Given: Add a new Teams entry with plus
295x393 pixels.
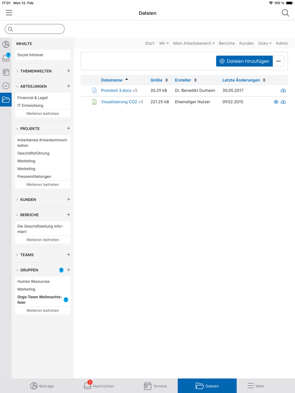Looking at the screenshot, I should point(68,255).
